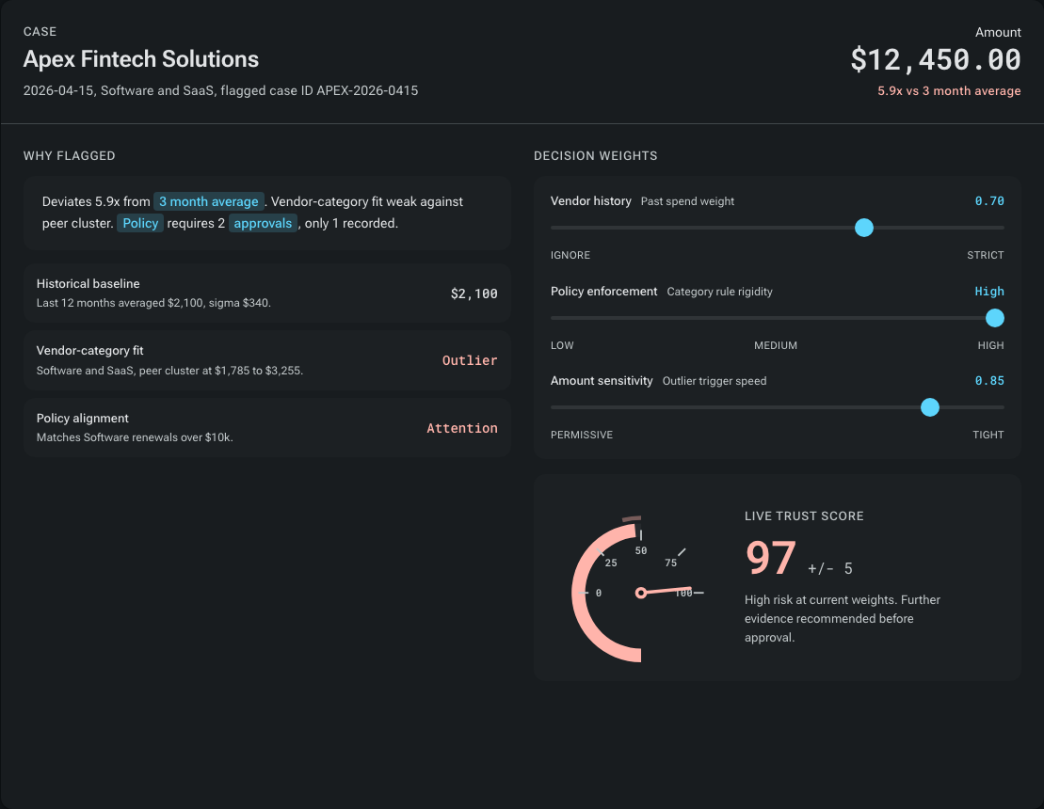The width and height of the screenshot is (1044, 809).
Task: Click the Vendor history 0.70 value
Action: [x=989, y=201]
